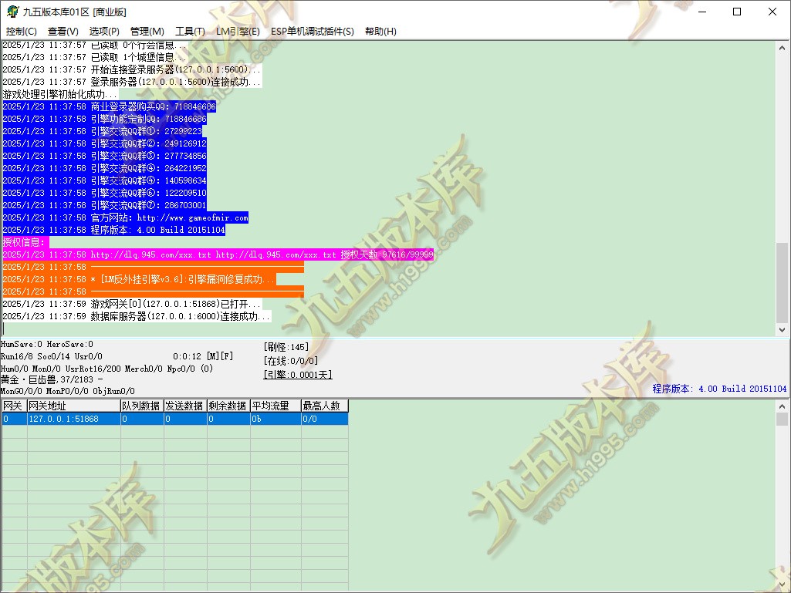Minimize the 九五版本库01区 window
Viewport: 791px width, 593px height.
[x=702, y=12]
